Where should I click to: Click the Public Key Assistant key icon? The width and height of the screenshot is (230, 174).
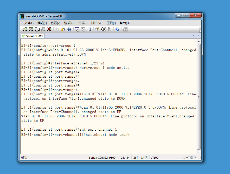109,29
